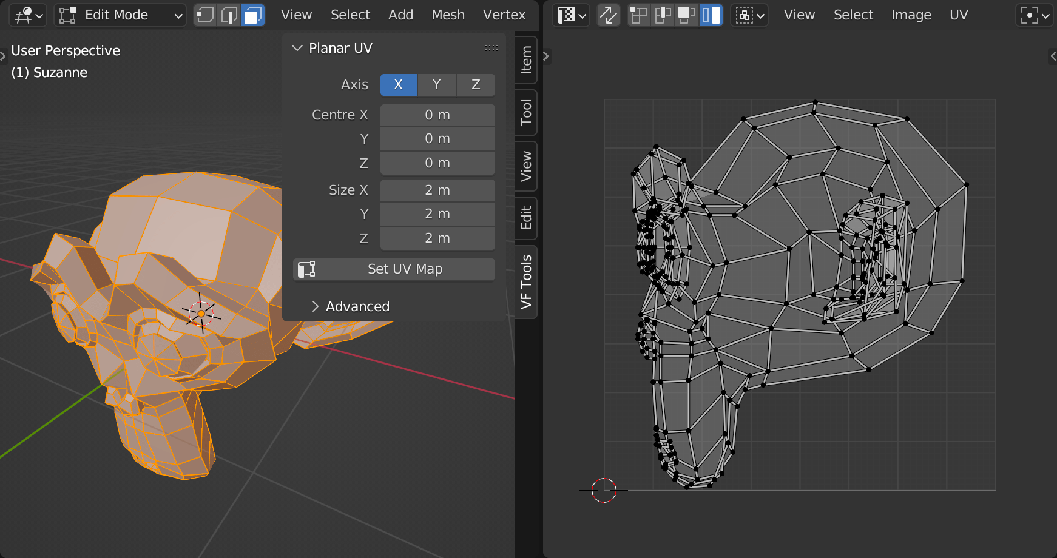This screenshot has width=1057, height=558.
Task: Expand the 3D viewport toolbar arrow
Action: click(4, 56)
